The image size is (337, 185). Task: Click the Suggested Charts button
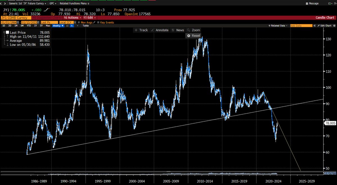tap(47, 18)
